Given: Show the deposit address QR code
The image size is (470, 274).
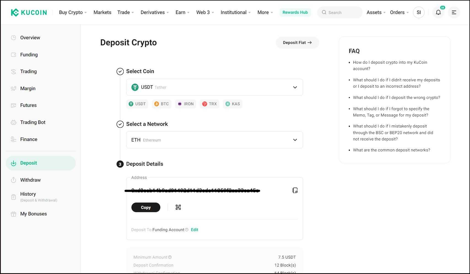Looking at the screenshot, I should (178, 207).
